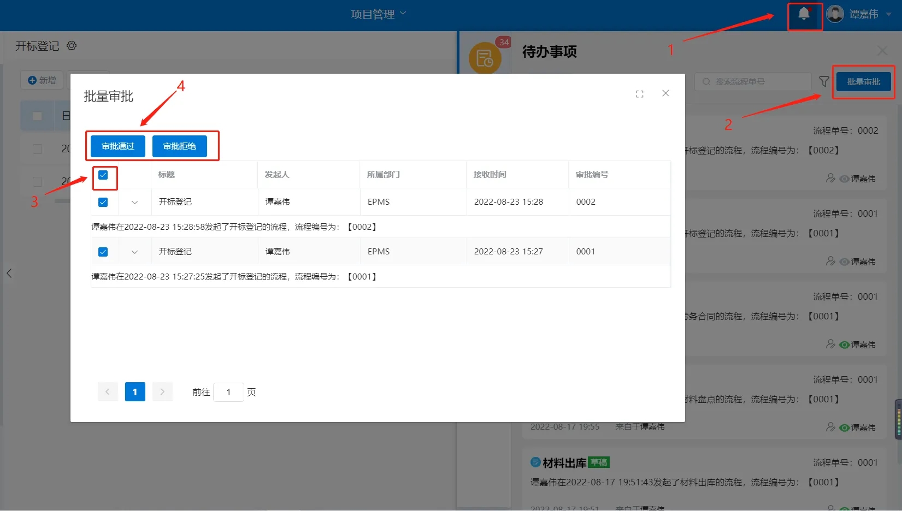
Task: Toggle the select-all checkbox in table header
Action: 103,175
